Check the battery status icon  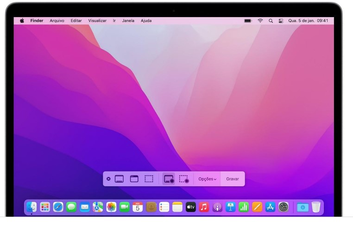[x=248, y=21]
